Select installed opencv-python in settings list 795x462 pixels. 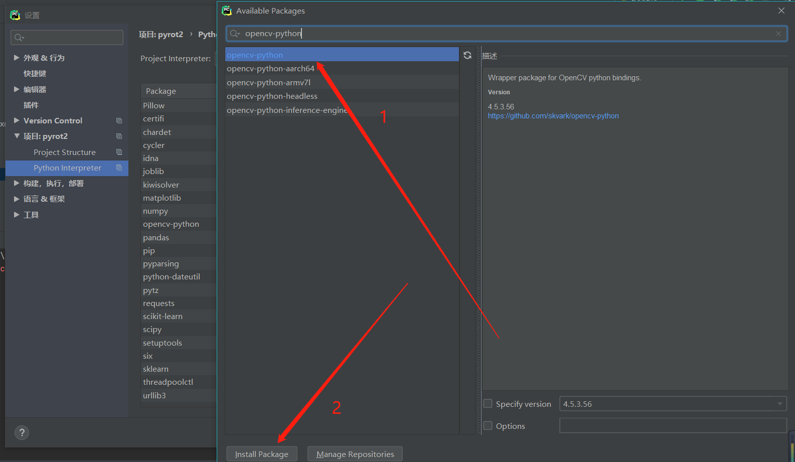179,224
